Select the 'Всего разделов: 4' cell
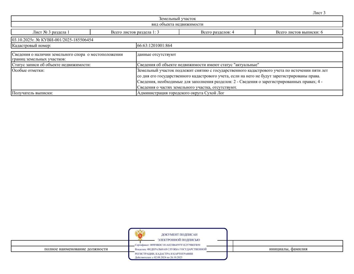The width and height of the screenshot is (354, 274). point(217,32)
